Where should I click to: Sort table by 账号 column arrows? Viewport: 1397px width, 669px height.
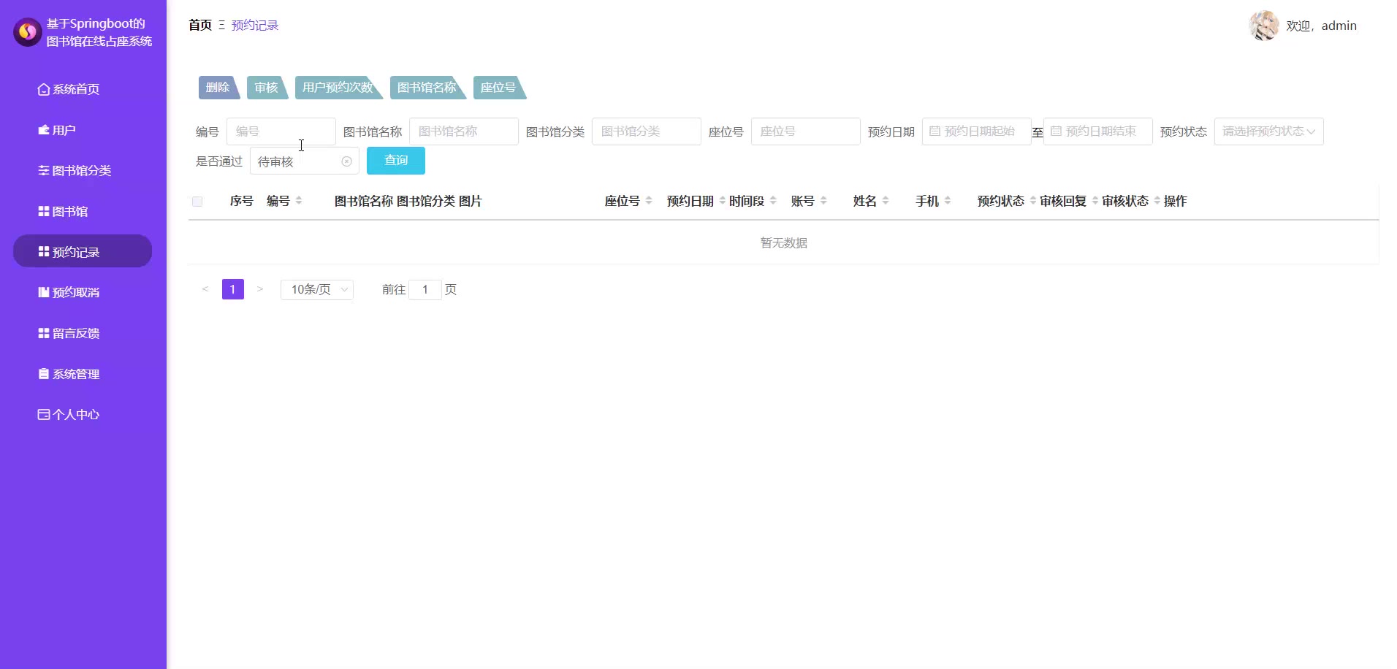823,201
